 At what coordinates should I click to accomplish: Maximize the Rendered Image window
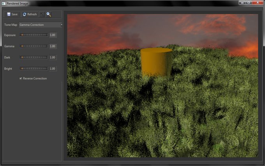pos(249,3)
